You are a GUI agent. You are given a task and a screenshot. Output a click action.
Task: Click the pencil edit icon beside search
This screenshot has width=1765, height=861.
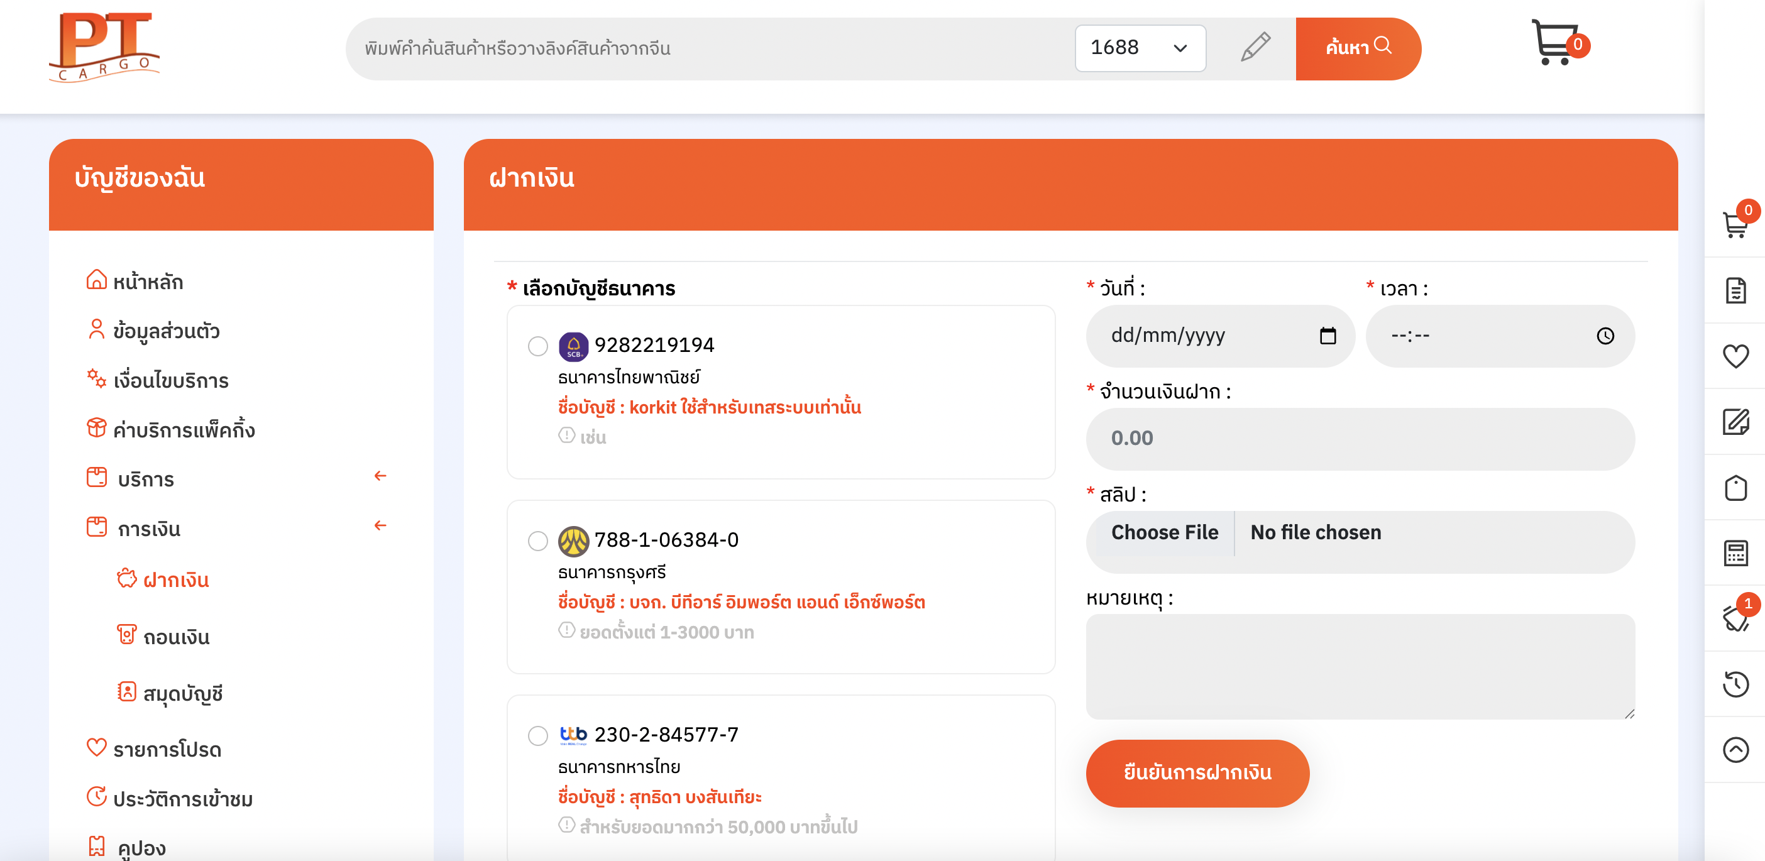[x=1255, y=47]
